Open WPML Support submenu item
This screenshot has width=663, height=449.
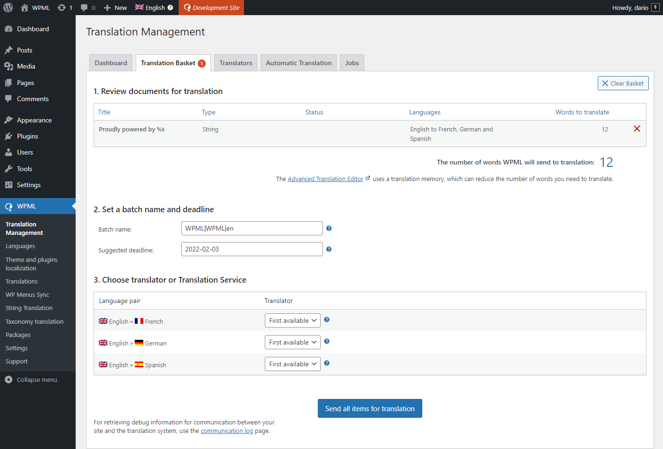click(x=17, y=361)
